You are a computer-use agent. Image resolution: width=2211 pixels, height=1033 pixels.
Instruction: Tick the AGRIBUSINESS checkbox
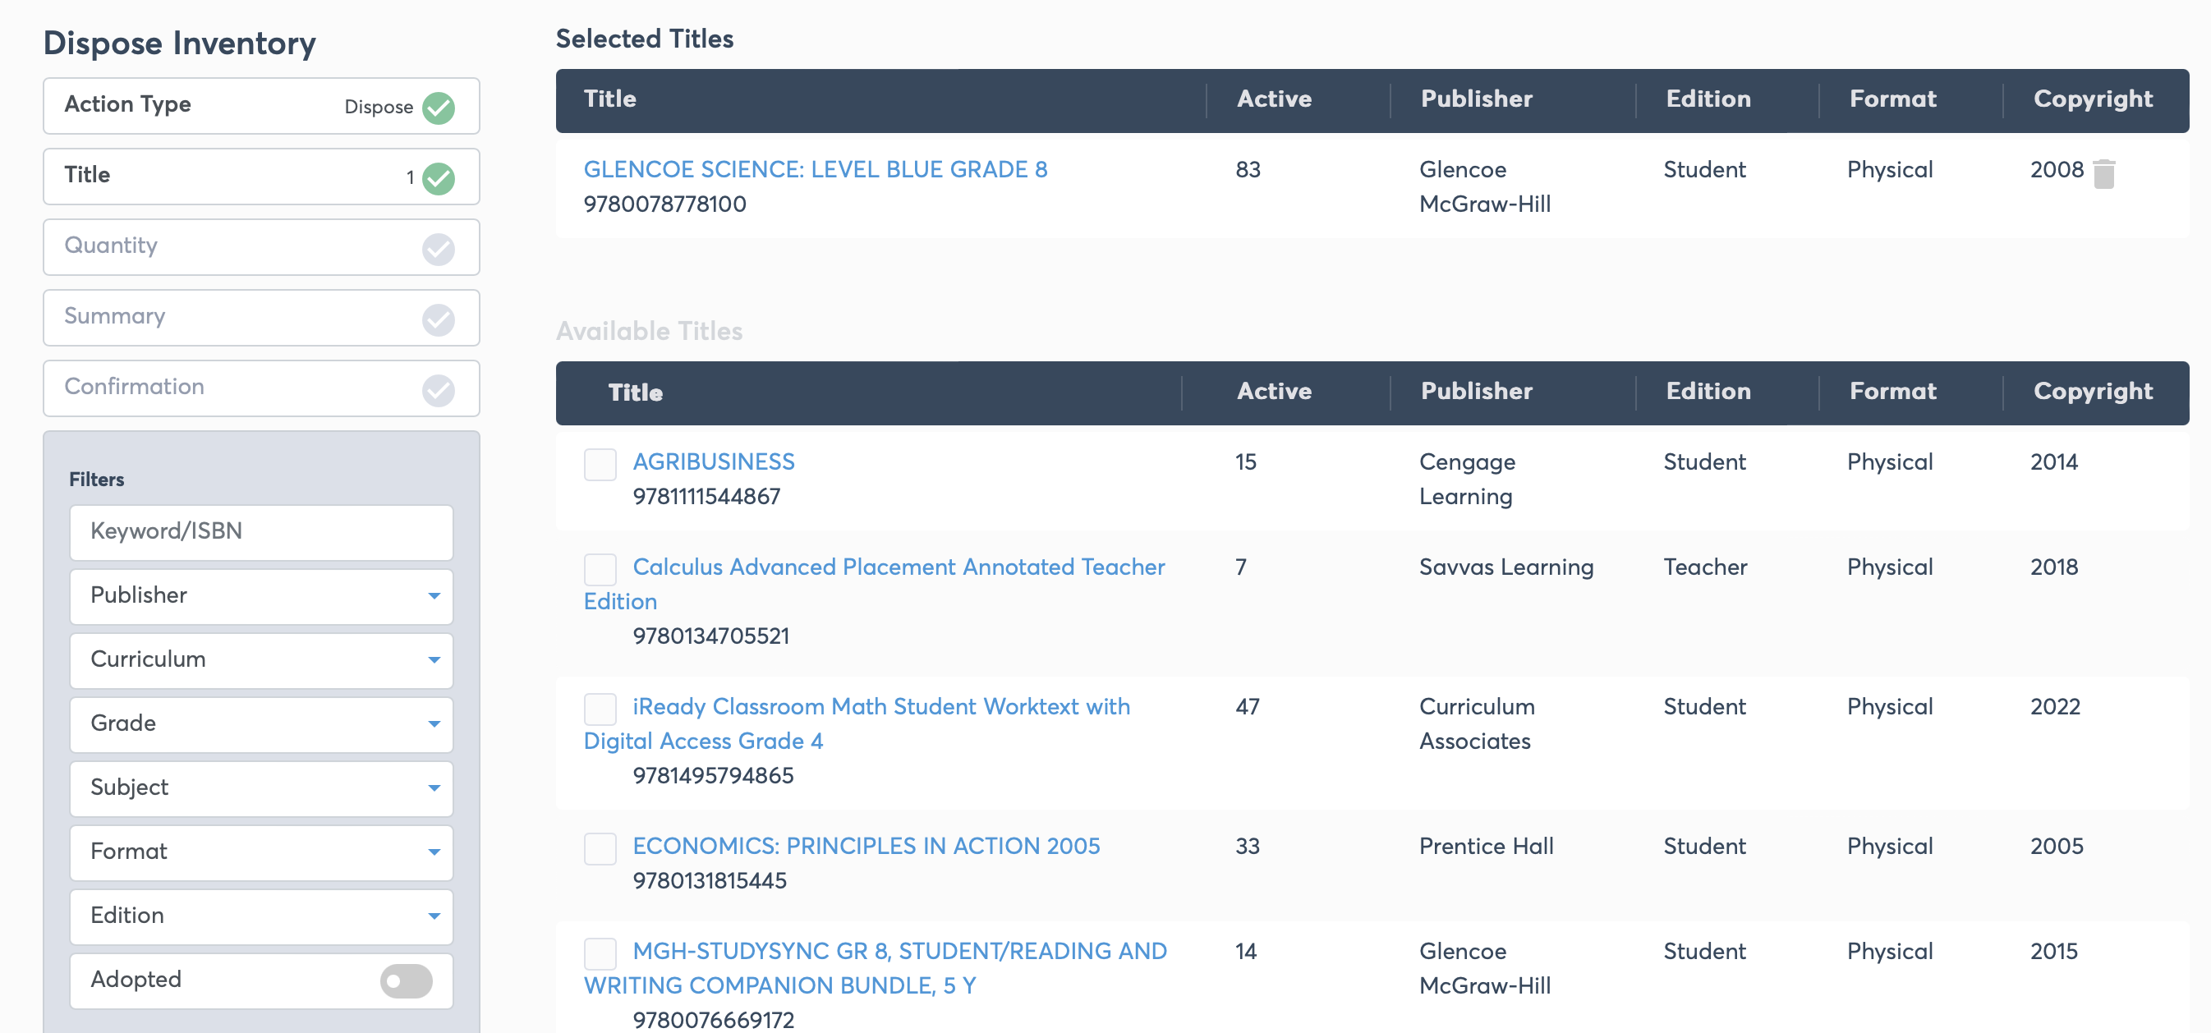pos(600,464)
